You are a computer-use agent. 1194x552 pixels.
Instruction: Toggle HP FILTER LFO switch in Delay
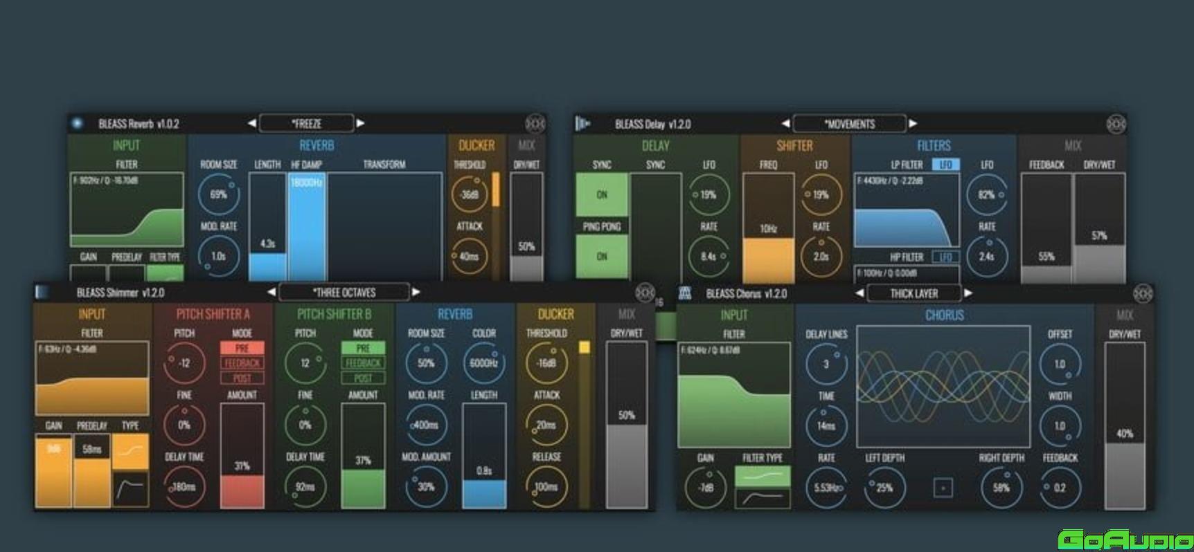[945, 257]
